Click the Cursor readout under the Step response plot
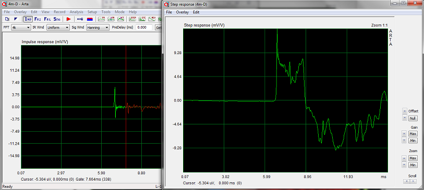Image resolution: width=424 pixels, height=190 pixels. point(212,183)
